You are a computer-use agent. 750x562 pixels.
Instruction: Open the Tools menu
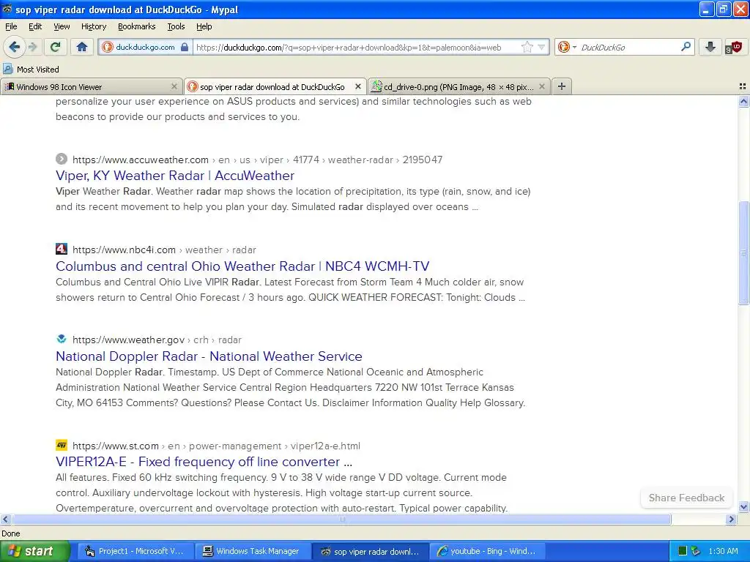pyautogui.click(x=176, y=26)
